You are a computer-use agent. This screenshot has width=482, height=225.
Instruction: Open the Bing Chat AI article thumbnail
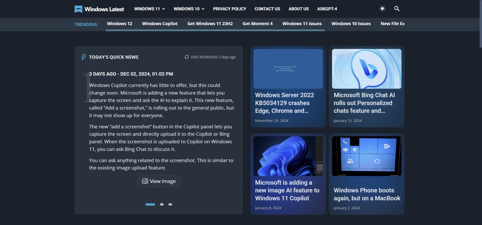click(367, 69)
